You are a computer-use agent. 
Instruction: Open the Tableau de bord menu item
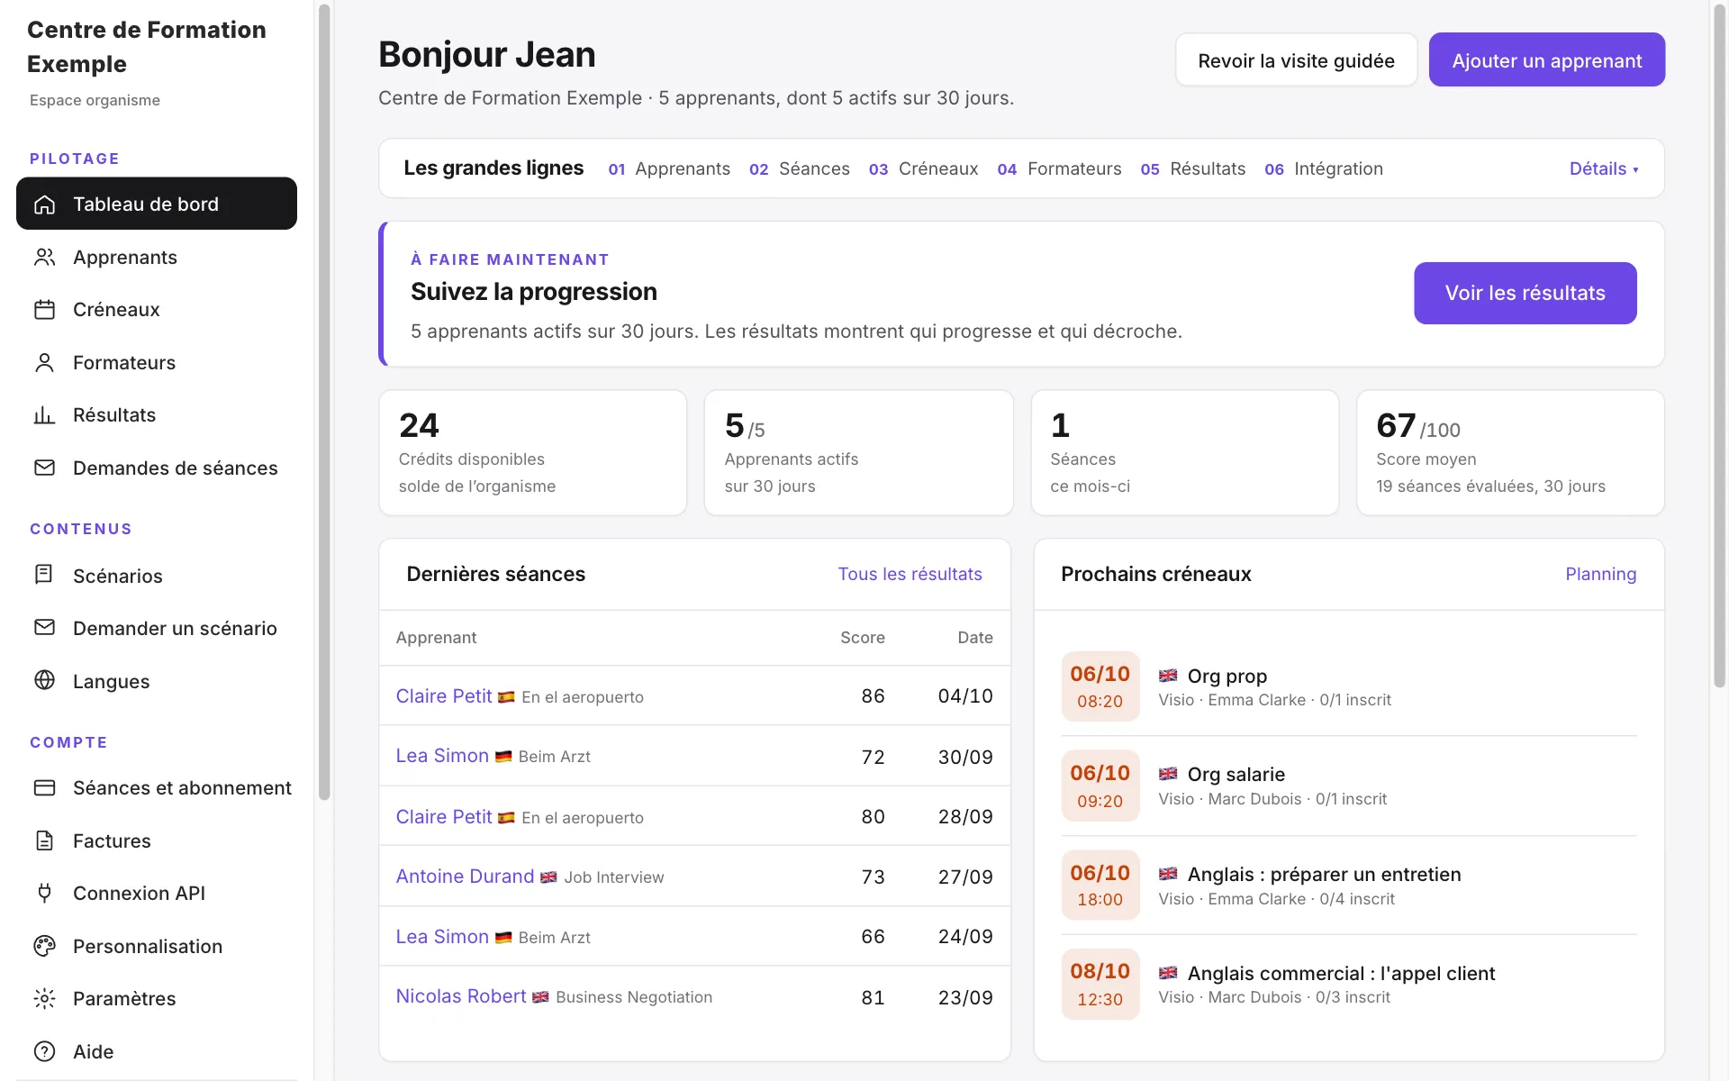[157, 204]
